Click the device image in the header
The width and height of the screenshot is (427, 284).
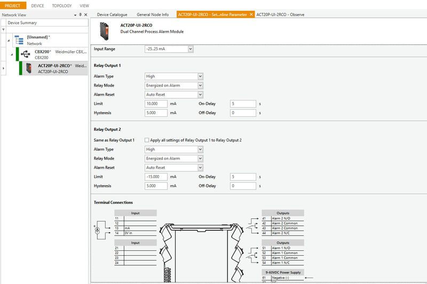pyautogui.click(x=102, y=28)
